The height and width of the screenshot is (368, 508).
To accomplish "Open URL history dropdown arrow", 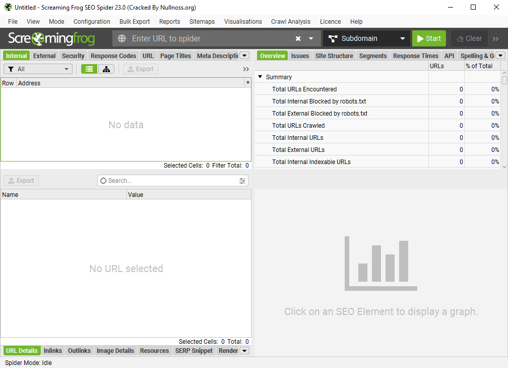I will click(x=311, y=38).
